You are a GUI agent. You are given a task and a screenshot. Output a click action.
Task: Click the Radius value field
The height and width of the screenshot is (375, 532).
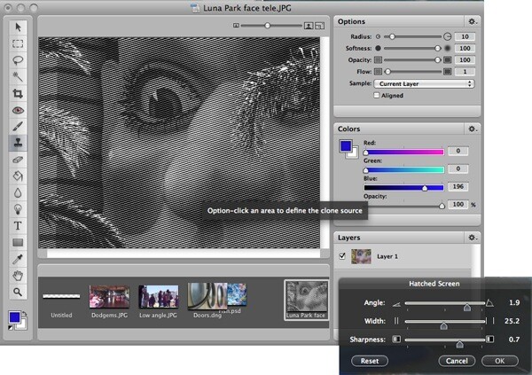465,36
